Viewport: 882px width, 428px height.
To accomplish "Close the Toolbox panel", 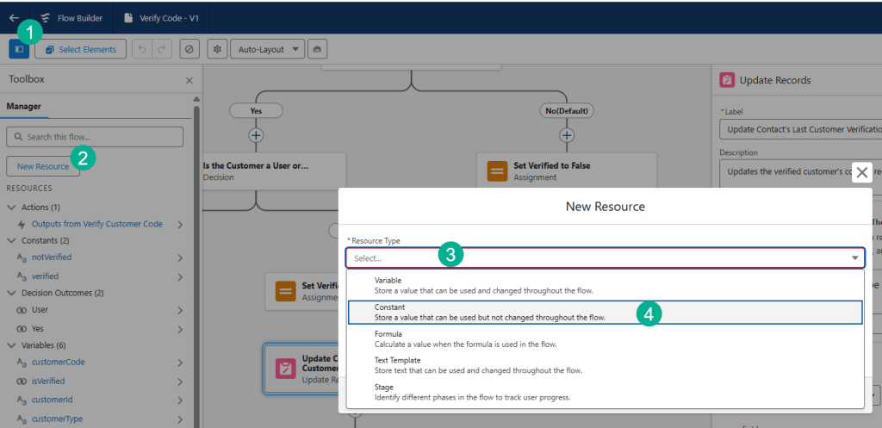I will pos(189,80).
